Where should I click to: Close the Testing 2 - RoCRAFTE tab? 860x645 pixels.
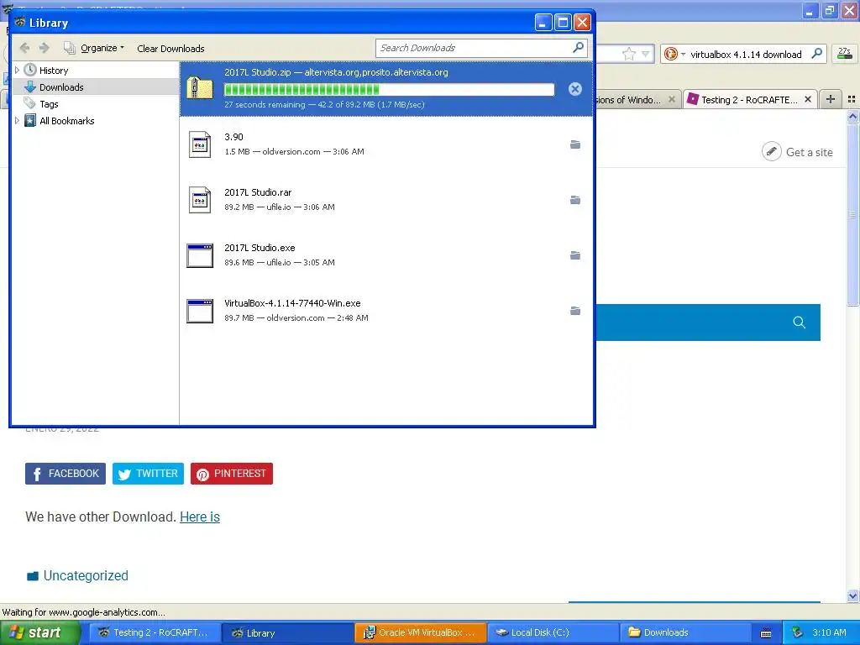coord(807,99)
